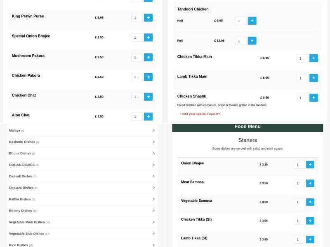330x247 pixels.
Task: Click the quantity field for Chicken Chat
Action: pyautogui.click(x=136, y=97)
